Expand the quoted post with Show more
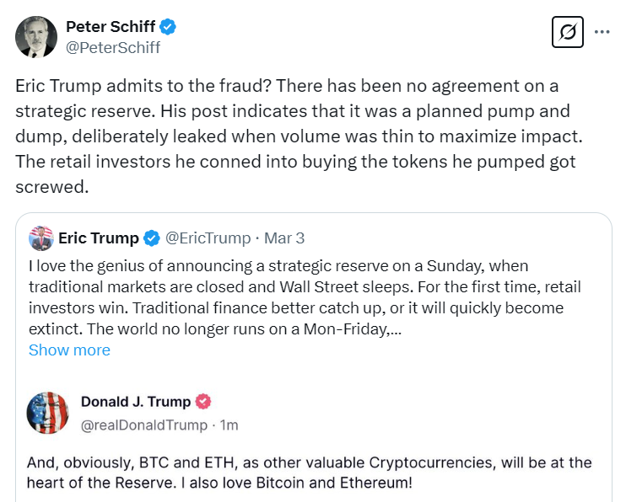The image size is (626, 502). (x=69, y=350)
